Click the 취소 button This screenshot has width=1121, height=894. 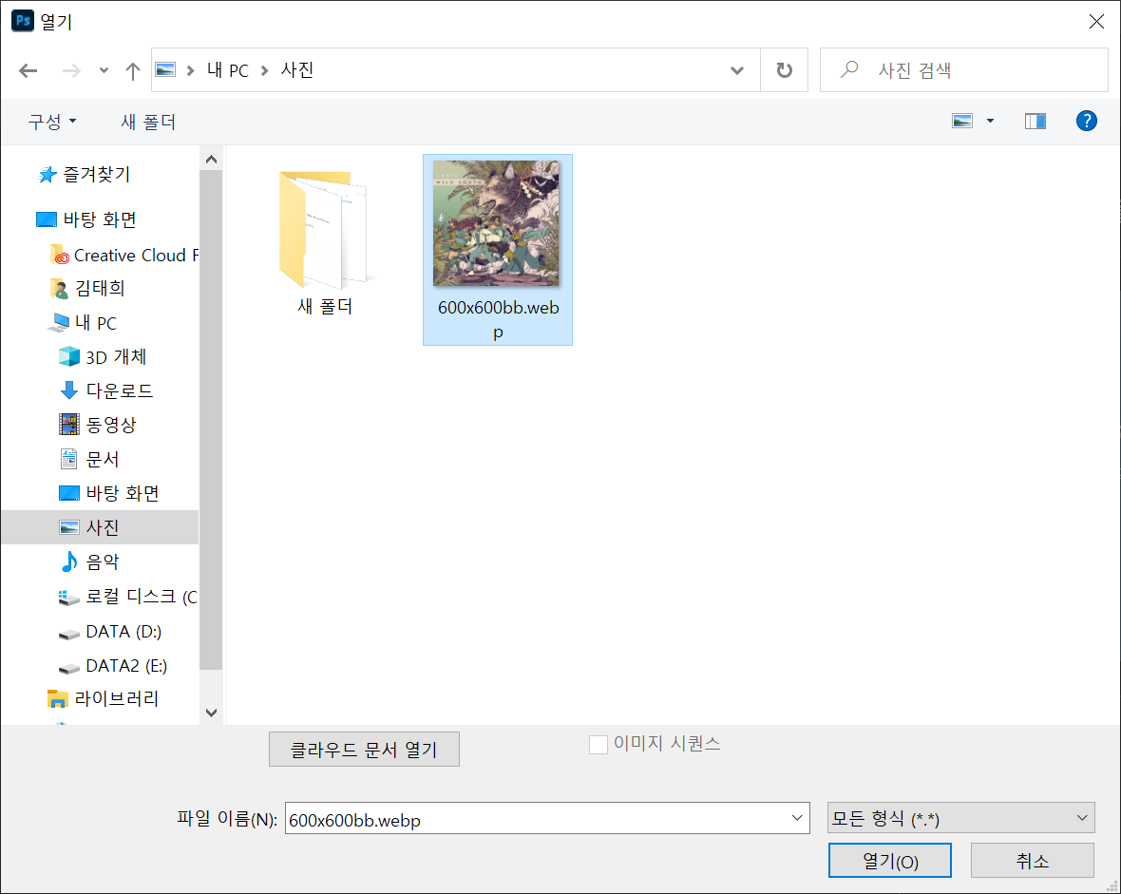(1033, 861)
